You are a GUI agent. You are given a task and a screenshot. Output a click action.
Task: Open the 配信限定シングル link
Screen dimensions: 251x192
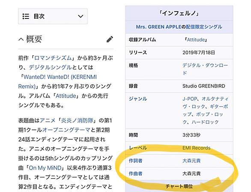click(x=204, y=27)
